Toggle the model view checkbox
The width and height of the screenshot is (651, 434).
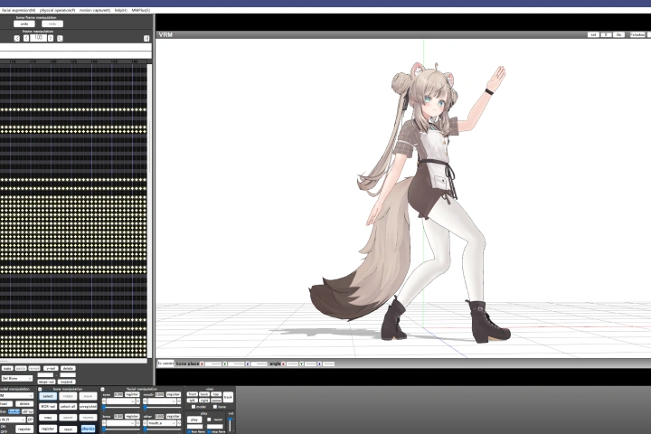(x=193, y=407)
